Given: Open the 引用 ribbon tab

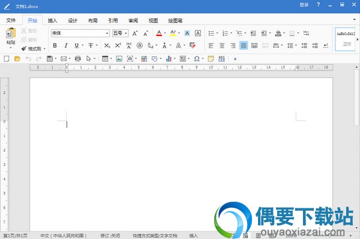Looking at the screenshot, I should (113, 20).
